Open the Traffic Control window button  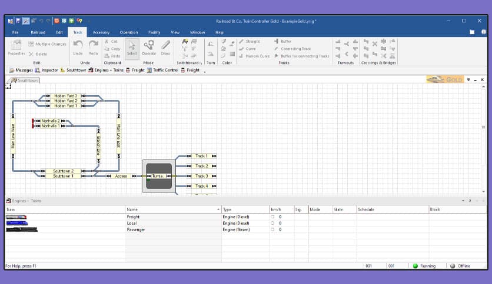tap(162, 70)
